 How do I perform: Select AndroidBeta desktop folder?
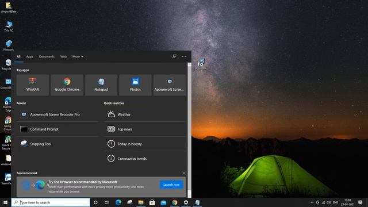click(9, 7)
